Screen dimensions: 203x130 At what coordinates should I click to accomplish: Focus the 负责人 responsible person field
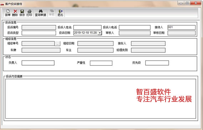pyautogui.click(x=38, y=63)
